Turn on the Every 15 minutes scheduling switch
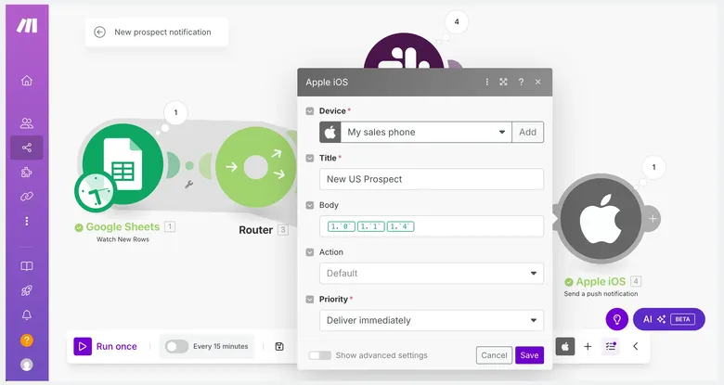This screenshot has width=724, height=385. pyautogui.click(x=177, y=346)
